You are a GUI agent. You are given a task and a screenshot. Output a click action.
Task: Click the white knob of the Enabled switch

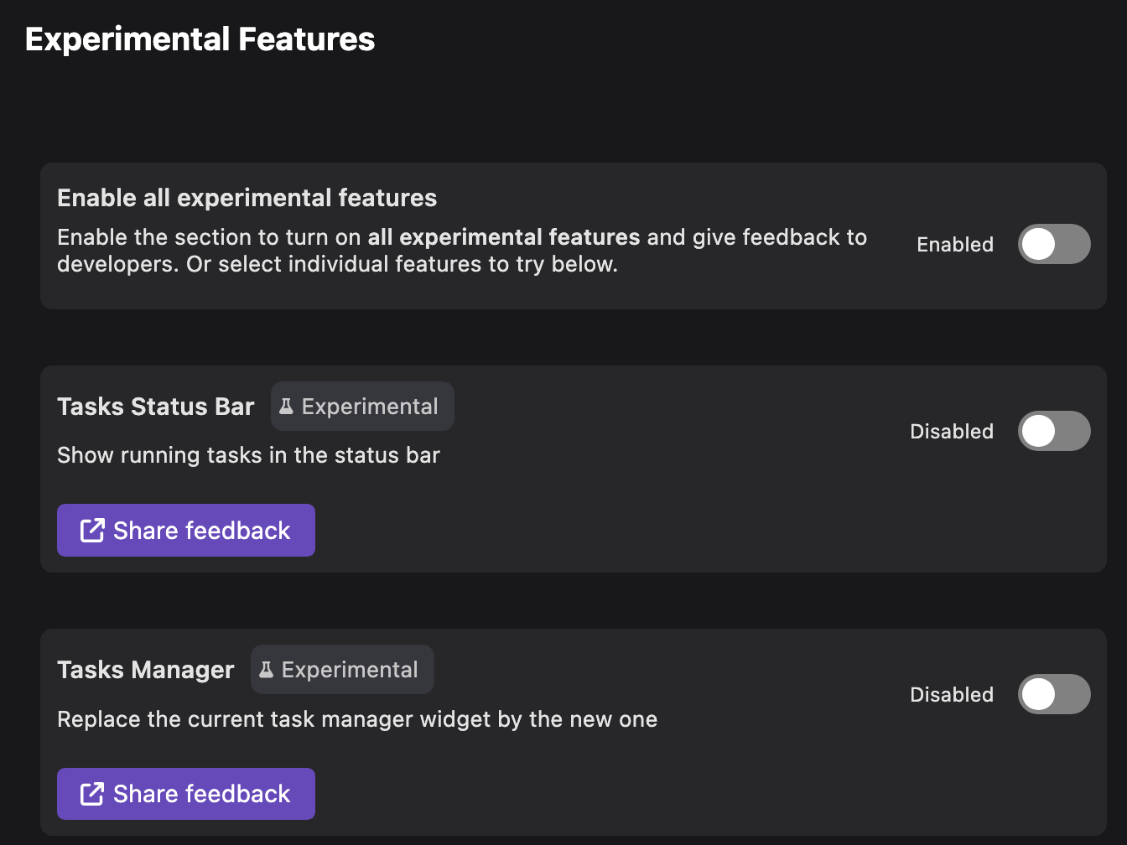coord(1038,244)
